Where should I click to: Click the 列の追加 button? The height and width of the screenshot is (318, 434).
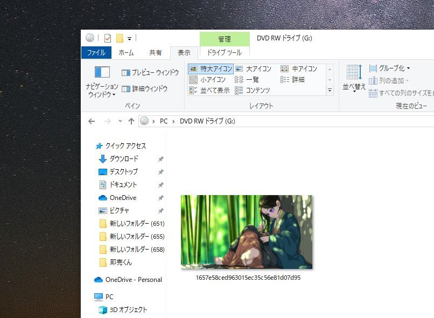[x=389, y=81]
